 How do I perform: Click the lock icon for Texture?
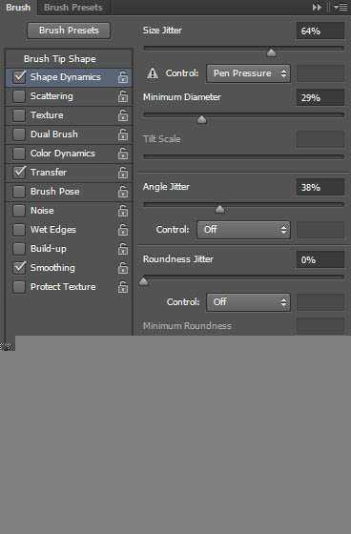[123, 115]
